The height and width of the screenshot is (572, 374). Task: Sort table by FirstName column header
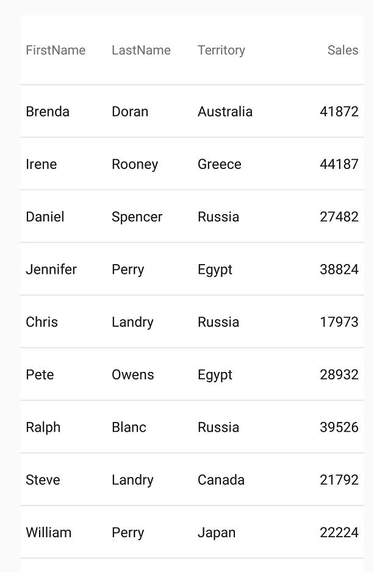click(56, 50)
